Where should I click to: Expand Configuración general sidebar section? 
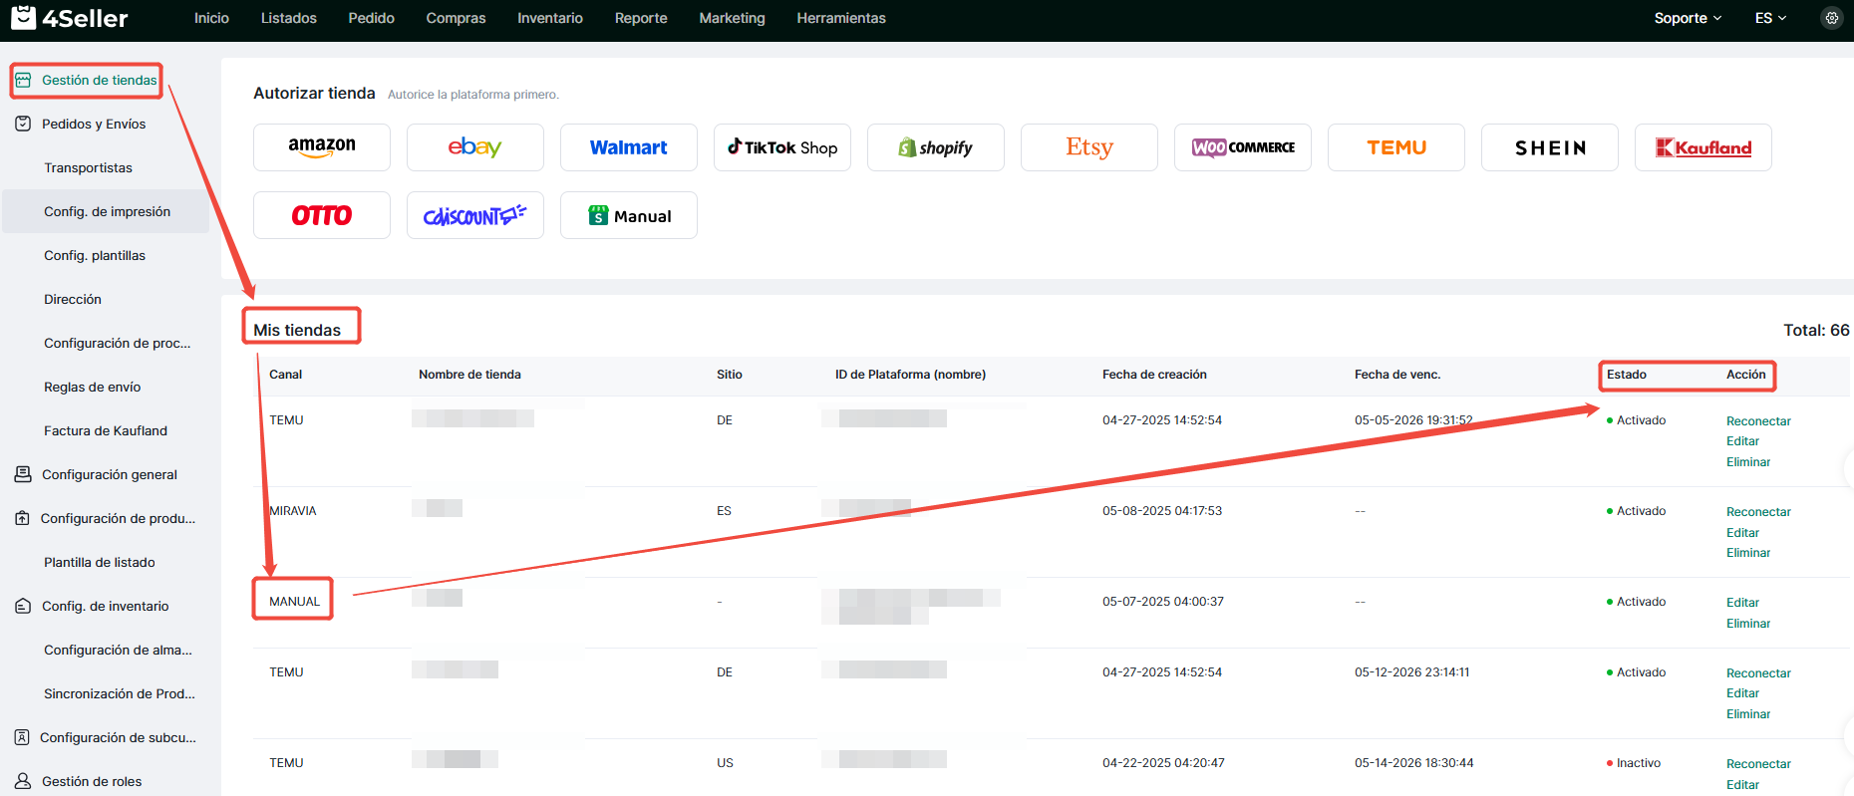pos(110,474)
